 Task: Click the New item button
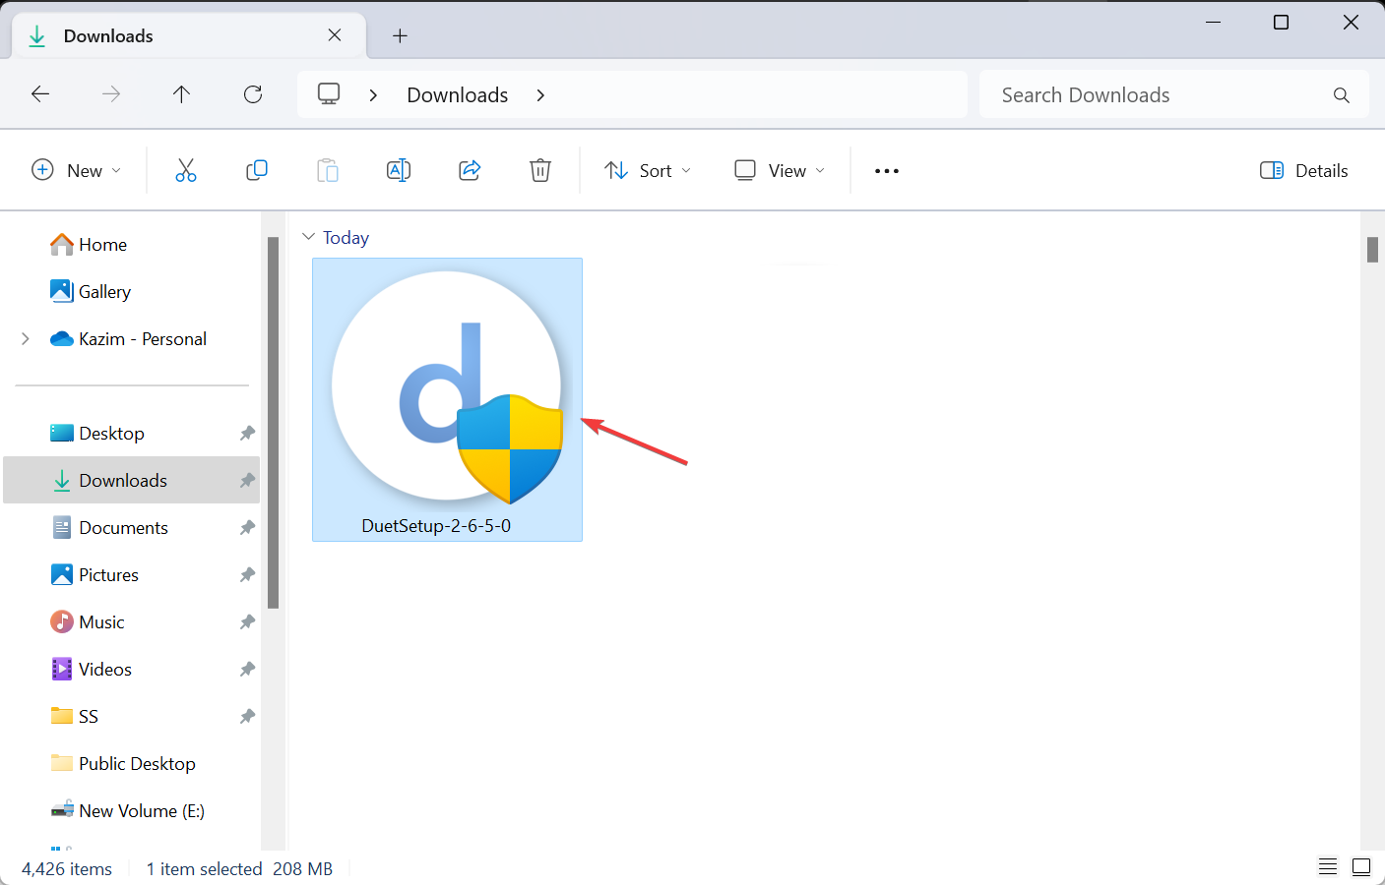[x=76, y=169]
